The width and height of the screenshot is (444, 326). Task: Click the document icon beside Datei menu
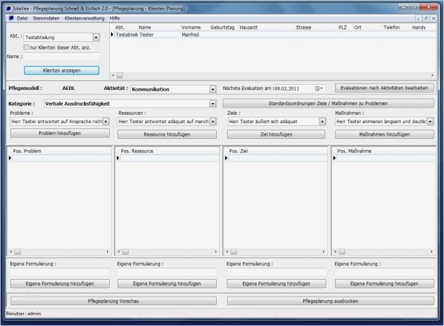coord(10,18)
